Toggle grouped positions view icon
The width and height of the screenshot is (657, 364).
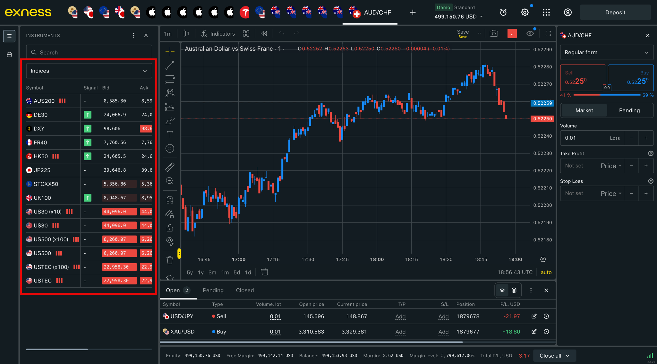(x=502, y=290)
